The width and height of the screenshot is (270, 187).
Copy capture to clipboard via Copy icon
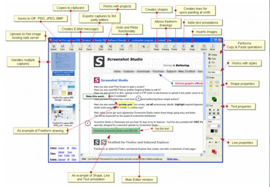(71, 47)
